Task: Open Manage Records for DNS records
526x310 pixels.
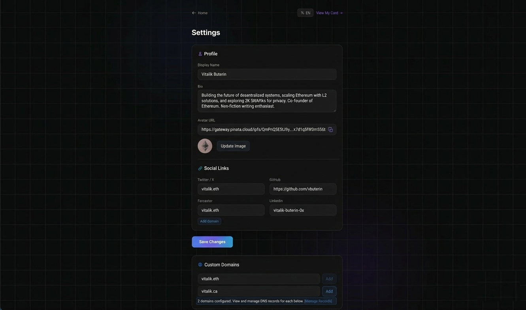Action: tap(318, 301)
